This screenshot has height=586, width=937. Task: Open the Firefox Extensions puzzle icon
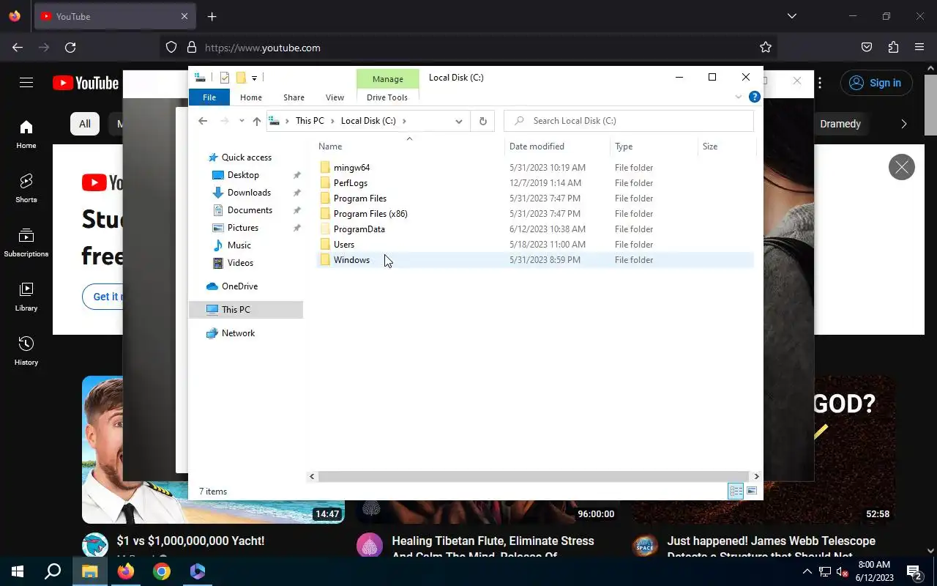tap(893, 48)
